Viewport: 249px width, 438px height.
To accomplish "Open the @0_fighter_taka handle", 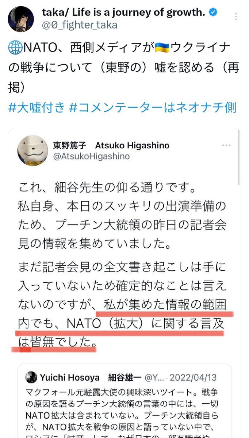I will pyautogui.click(x=80, y=25).
